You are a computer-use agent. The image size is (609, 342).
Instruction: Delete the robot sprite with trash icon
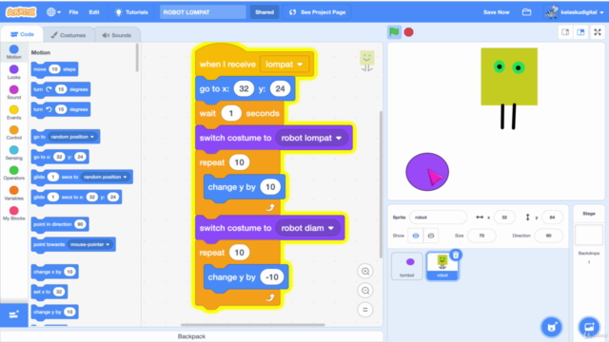point(456,255)
